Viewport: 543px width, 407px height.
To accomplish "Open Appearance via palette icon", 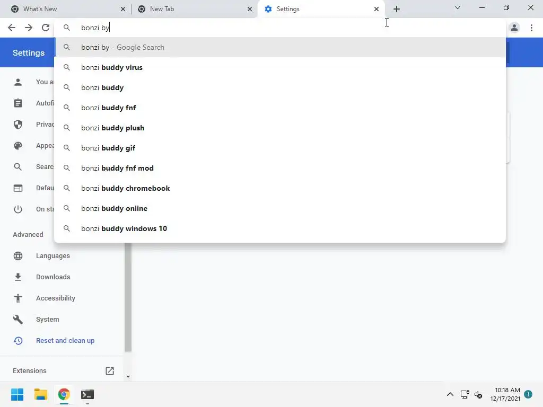I will coord(18,146).
